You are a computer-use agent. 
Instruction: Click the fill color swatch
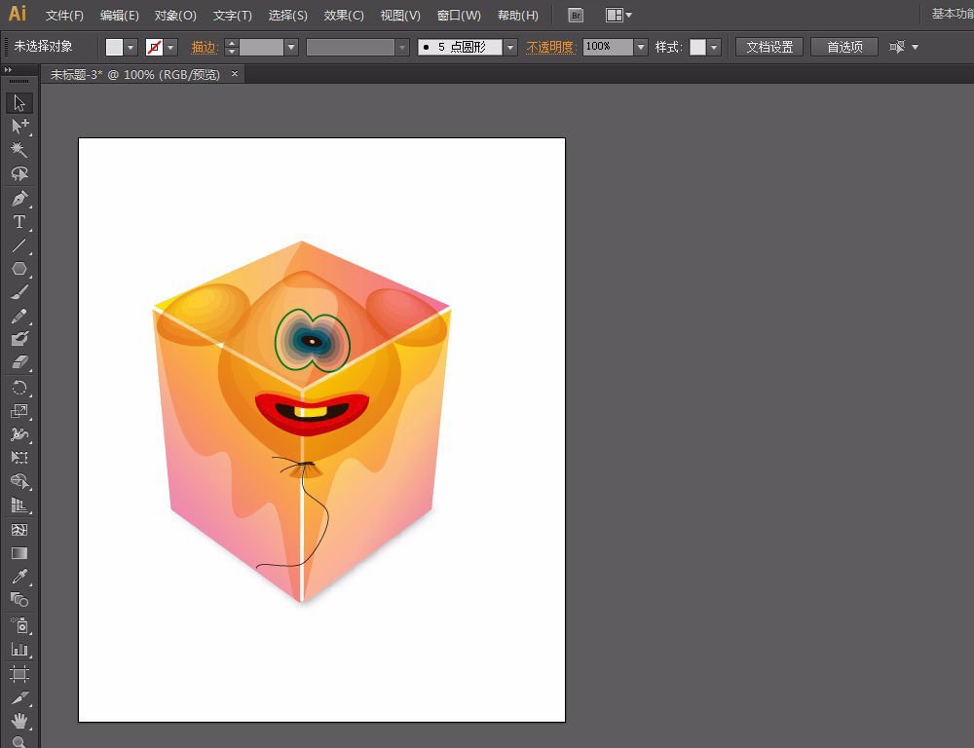[x=114, y=47]
